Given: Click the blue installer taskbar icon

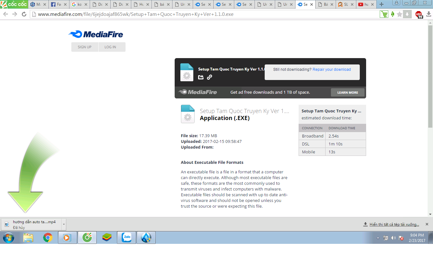Looking at the screenshot, I should click(x=146, y=237).
